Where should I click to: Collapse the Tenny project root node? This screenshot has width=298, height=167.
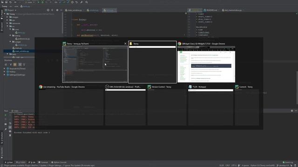[5, 14]
